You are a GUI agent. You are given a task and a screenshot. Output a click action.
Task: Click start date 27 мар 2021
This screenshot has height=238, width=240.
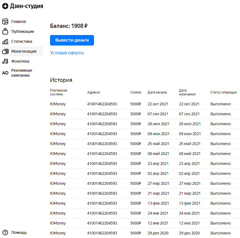[158, 184]
